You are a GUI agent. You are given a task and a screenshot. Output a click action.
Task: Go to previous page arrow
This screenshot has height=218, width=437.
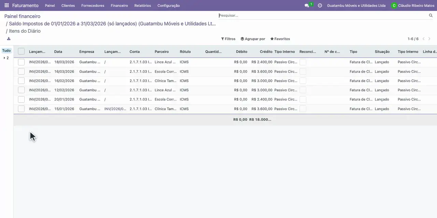tap(424, 39)
